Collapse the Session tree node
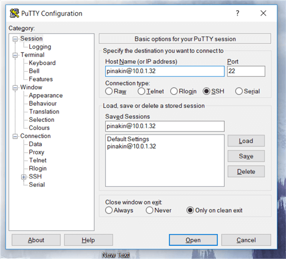This screenshot has width=286, height=259. coord(15,39)
